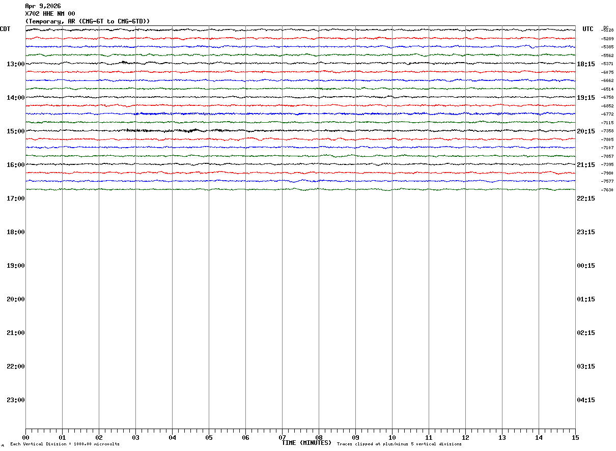
Task: Click the DC offset value -7107
Action: [607, 148]
